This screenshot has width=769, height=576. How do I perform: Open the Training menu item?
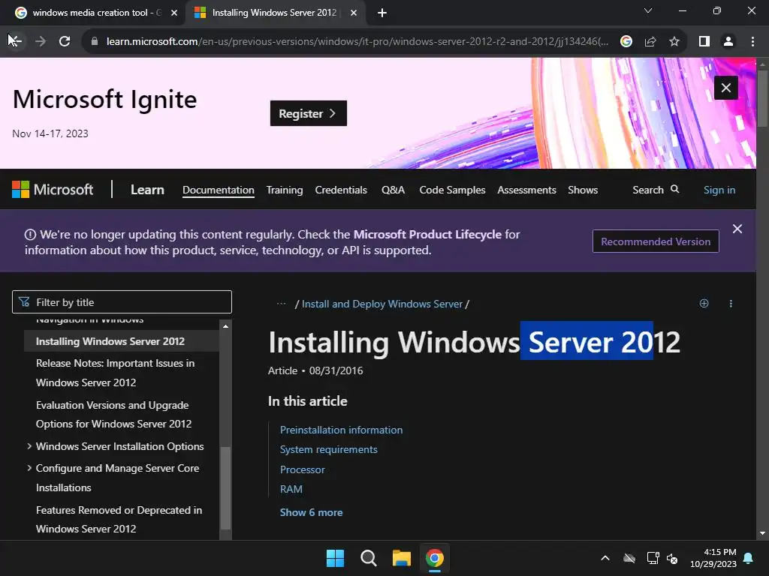click(285, 190)
